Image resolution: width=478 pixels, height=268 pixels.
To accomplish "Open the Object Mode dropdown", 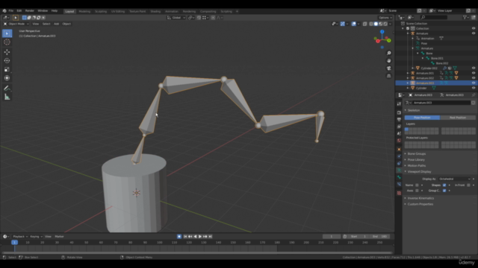I will click(x=16, y=24).
